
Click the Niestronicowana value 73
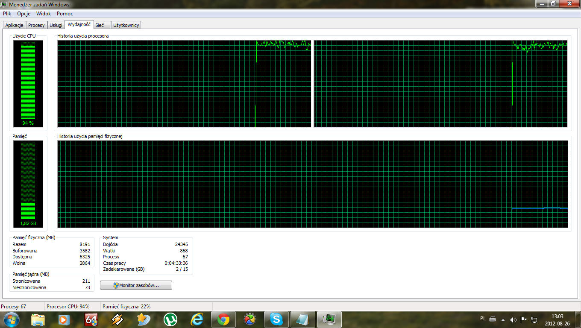(x=88, y=288)
